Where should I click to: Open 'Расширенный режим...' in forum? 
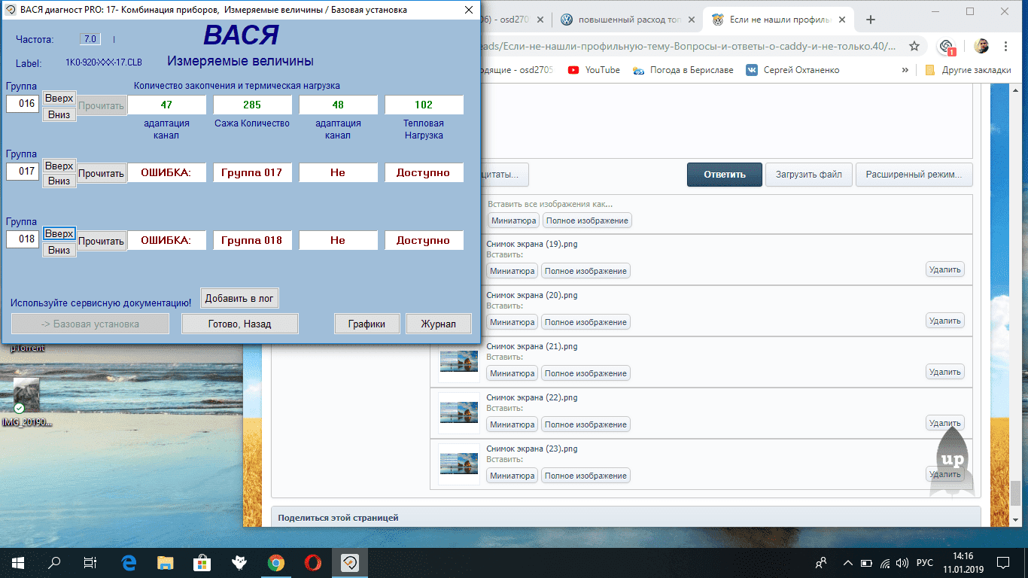pyautogui.click(x=914, y=174)
